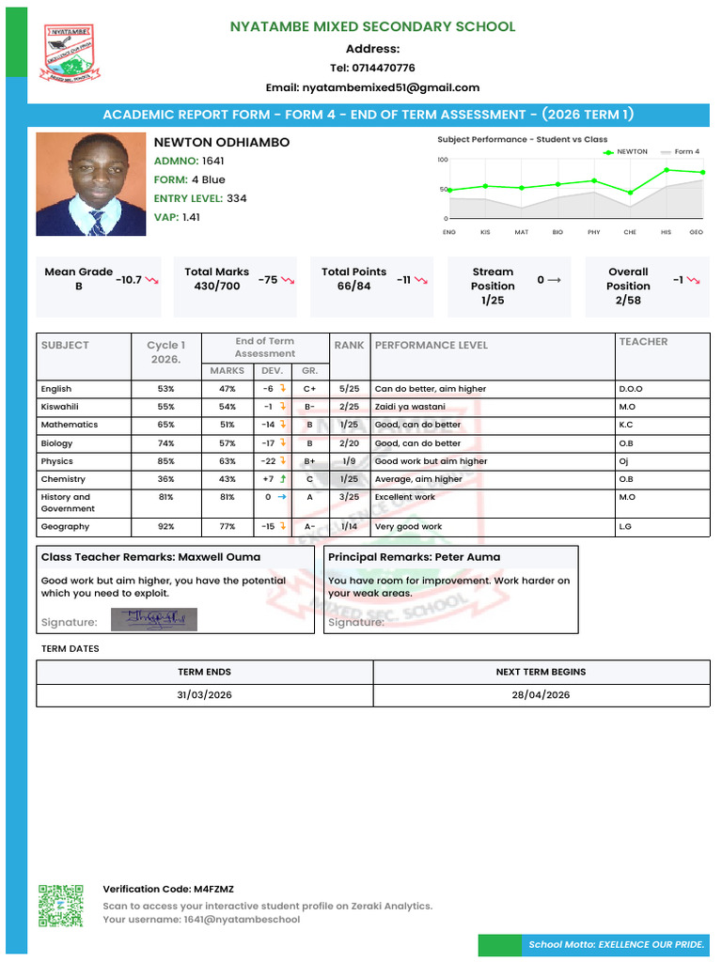Click the Physics grade B+

309,460
